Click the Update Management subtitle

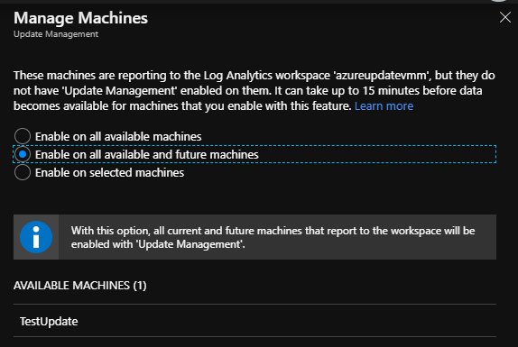click(x=56, y=34)
